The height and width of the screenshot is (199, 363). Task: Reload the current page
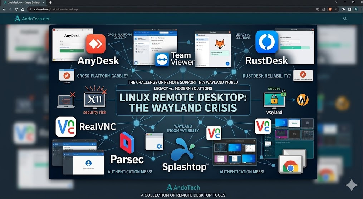16,9
